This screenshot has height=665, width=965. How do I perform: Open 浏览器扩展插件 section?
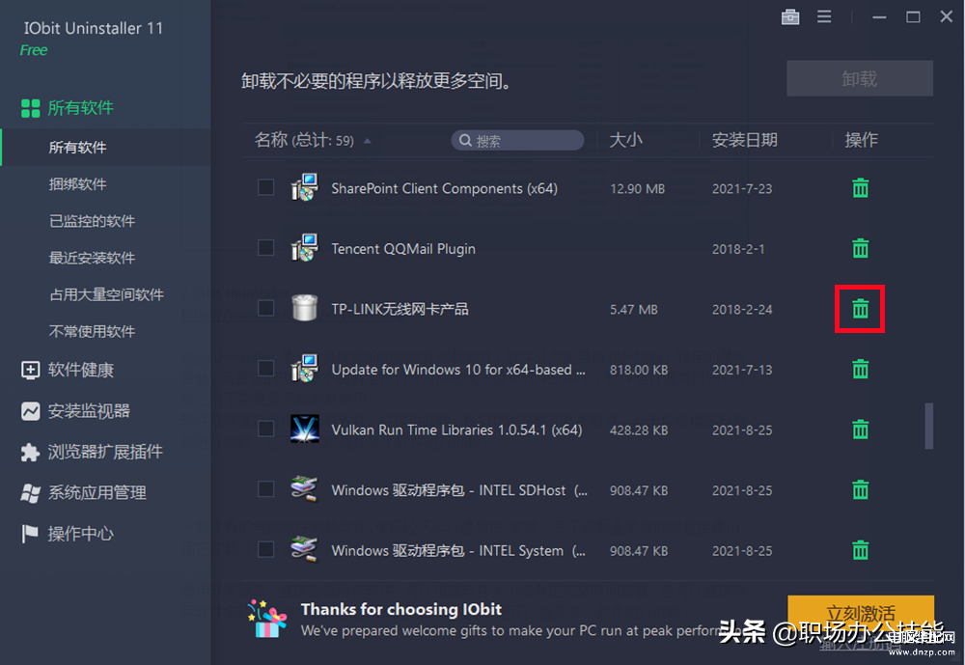92,452
